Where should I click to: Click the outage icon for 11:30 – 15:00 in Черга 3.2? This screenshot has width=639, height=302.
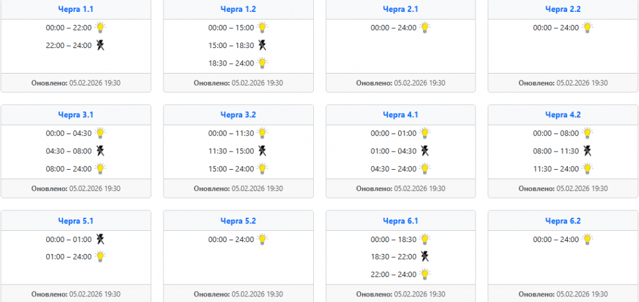(x=263, y=150)
